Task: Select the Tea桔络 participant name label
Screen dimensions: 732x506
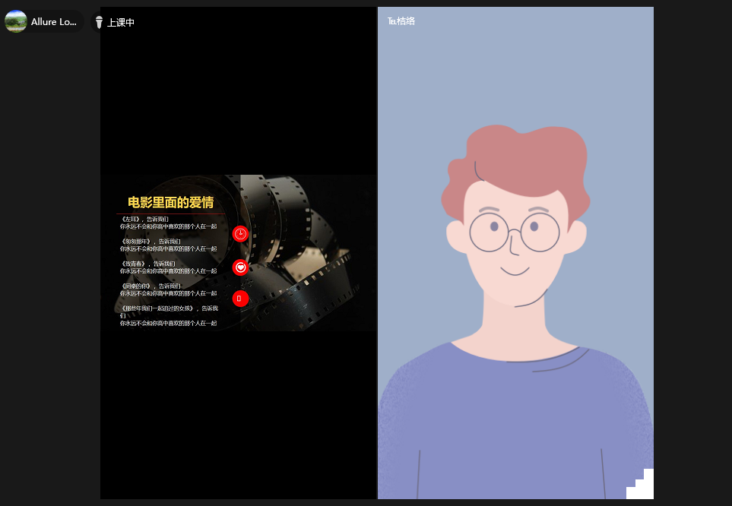Action: click(401, 21)
